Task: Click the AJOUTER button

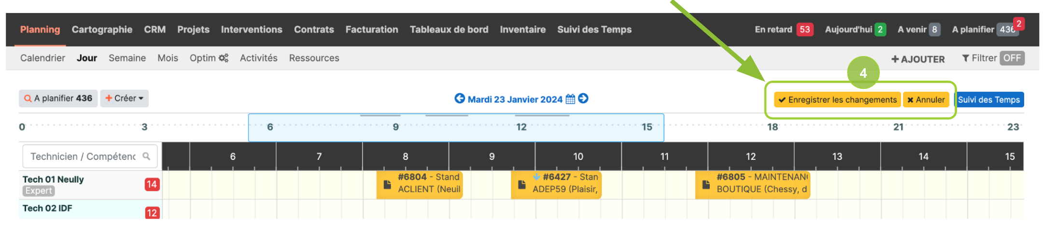Action: [918, 59]
